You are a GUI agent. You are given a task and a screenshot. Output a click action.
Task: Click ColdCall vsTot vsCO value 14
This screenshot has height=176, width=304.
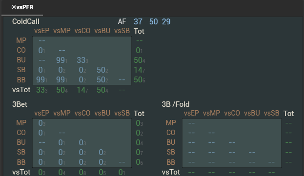pyautogui.click(x=82, y=90)
